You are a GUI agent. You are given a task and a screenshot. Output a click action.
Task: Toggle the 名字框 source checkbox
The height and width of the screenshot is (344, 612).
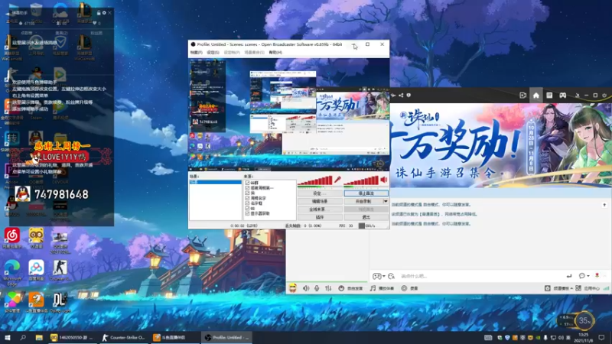point(247,203)
